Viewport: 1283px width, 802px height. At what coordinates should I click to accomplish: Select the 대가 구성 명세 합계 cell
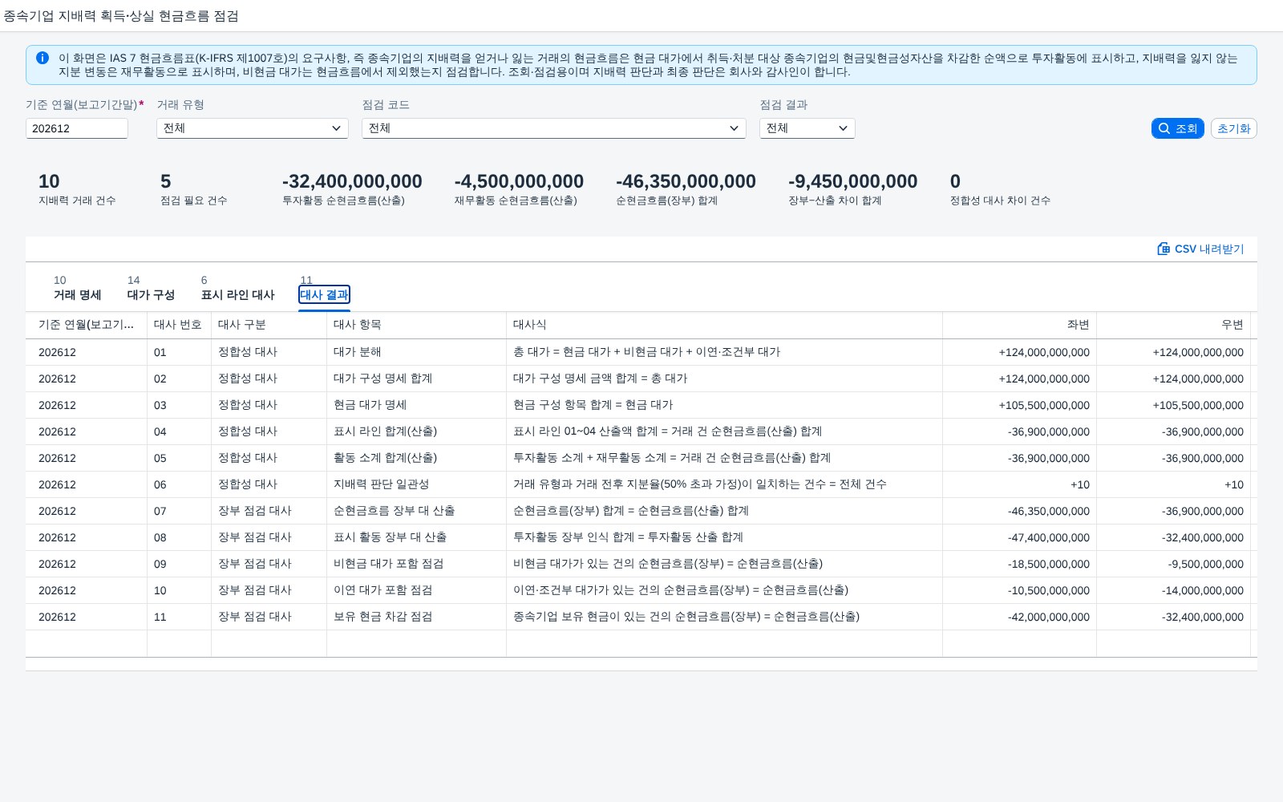(416, 379)
